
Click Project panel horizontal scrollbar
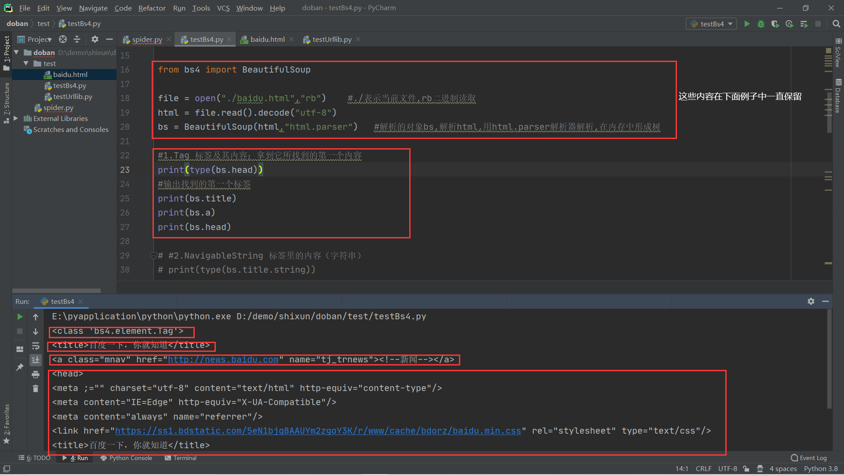point(56,291)
